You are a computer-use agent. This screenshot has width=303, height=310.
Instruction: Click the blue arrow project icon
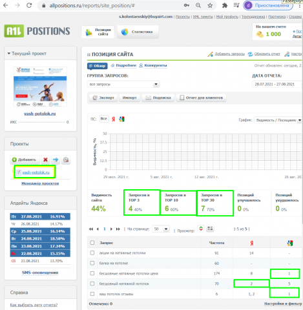[x=56, y=160]
